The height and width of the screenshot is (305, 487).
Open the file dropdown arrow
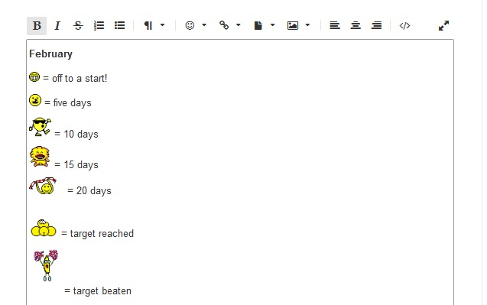pos(272,25)
